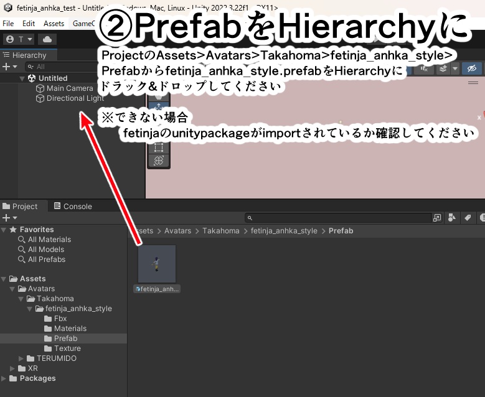Select Main Camera in the Hierarchy
The width and height of the screenshot is (485, 397).
pyautogui.click(x=70, y=88)
